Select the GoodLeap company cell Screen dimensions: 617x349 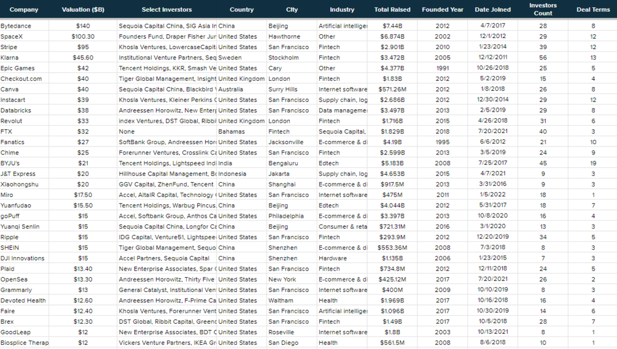(x=25, y=333)
